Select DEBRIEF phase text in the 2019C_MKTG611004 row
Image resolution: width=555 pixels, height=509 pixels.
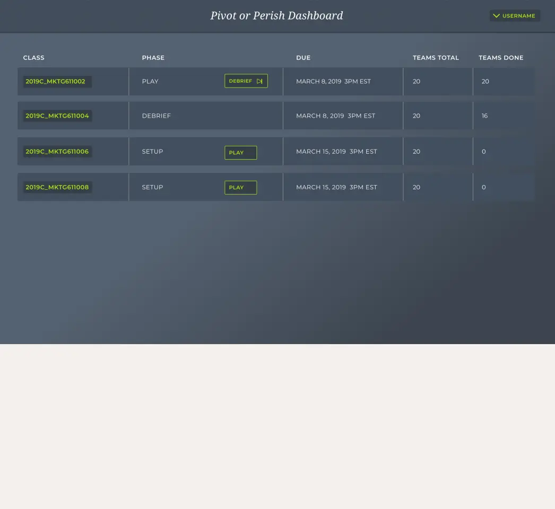click(157, 116)
